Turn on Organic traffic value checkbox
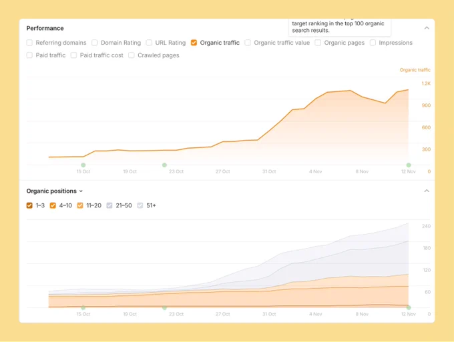The image size is (454, 342). (x=248, y=43)
